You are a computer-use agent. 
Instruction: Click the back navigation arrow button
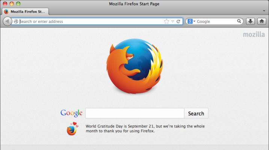(x=8, y=21)
